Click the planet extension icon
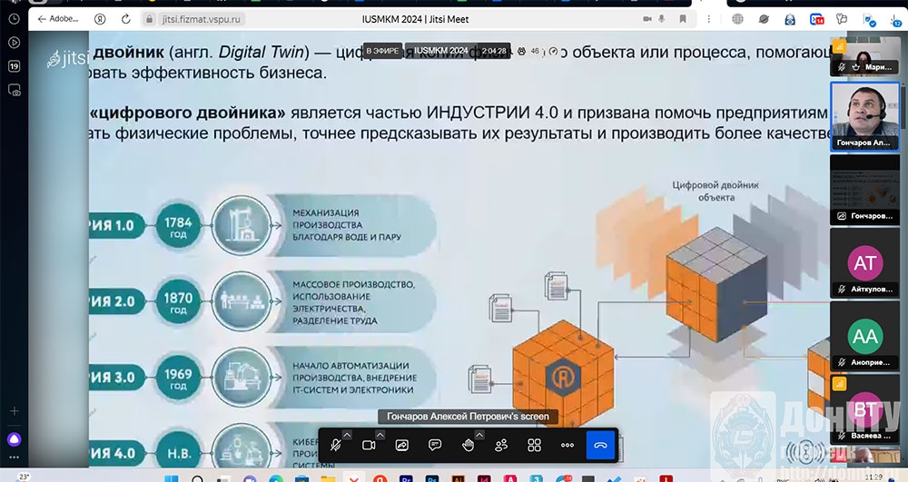This screenshot has height=482, width=908. (764, 19)
